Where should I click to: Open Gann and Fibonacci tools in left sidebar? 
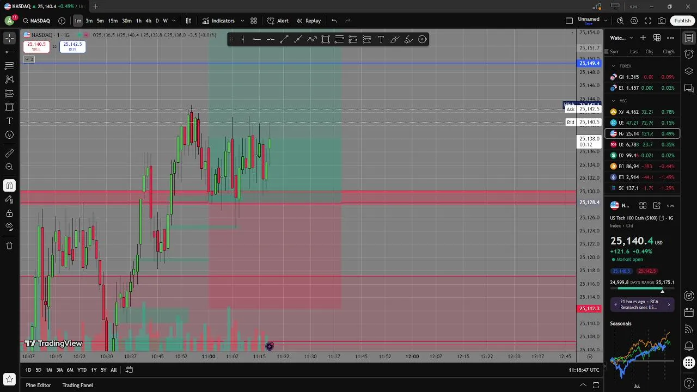[x=9, y=65]
